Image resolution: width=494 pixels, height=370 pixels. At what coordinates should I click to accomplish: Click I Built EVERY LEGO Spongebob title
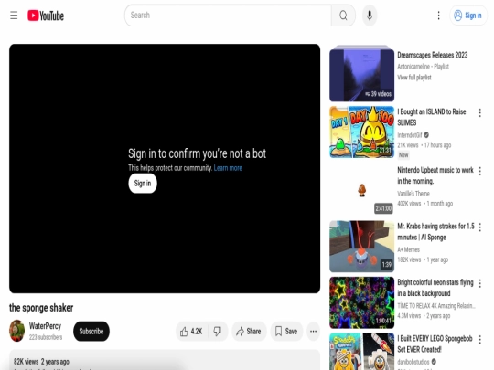(x=435, y=344)
